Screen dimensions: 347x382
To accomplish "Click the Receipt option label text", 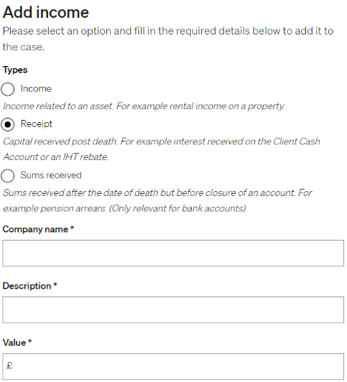I will (37, 124).
